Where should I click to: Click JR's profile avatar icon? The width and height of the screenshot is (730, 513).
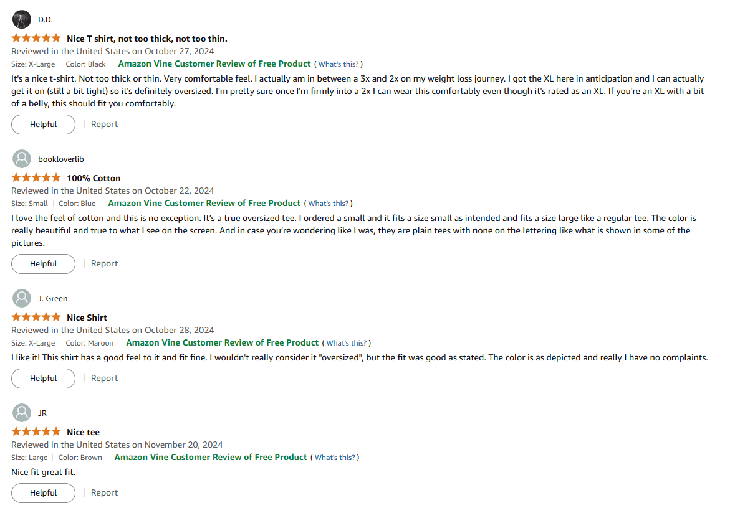click(21, 413)
